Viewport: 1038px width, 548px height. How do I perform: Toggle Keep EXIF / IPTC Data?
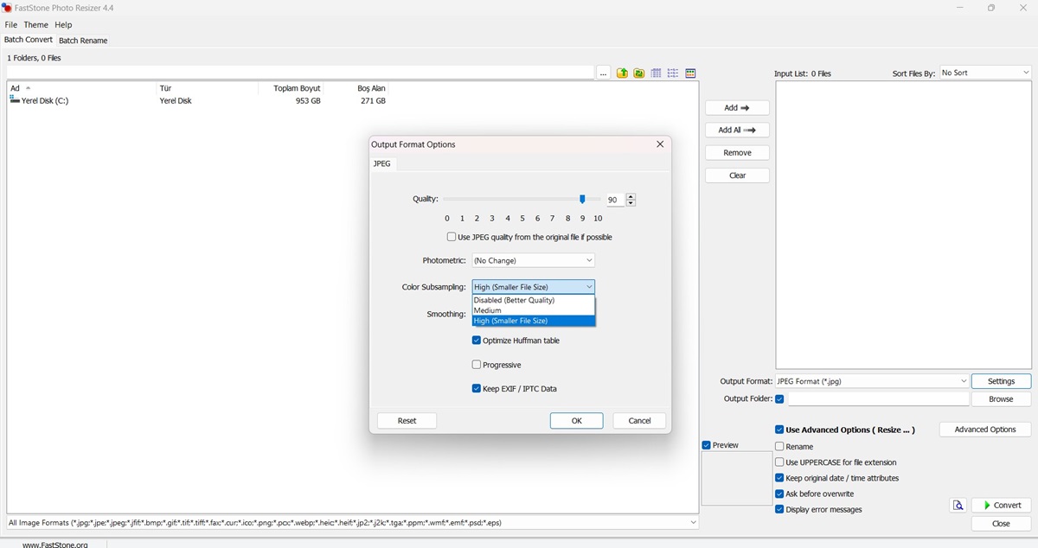[x=477, y=389]
